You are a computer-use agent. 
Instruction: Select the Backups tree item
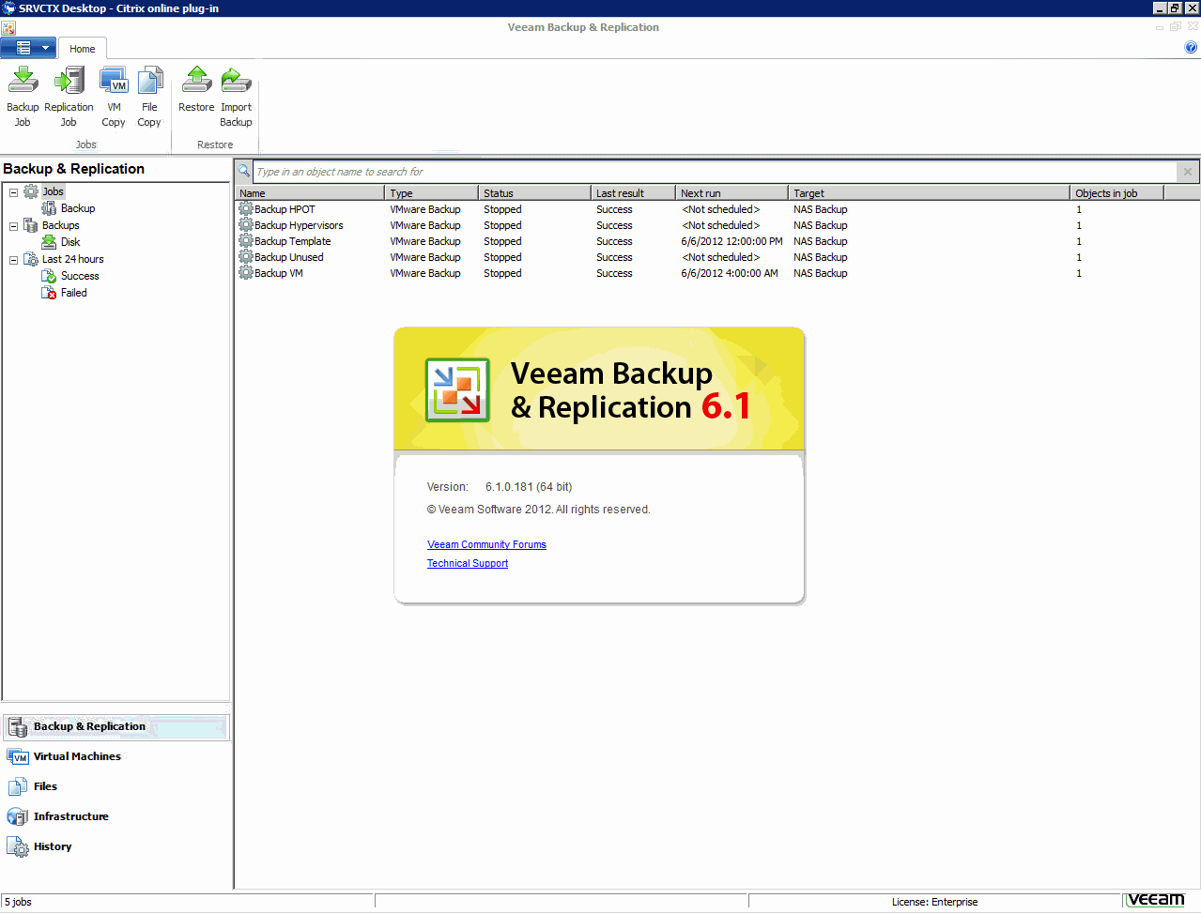(x=60, y=225)
